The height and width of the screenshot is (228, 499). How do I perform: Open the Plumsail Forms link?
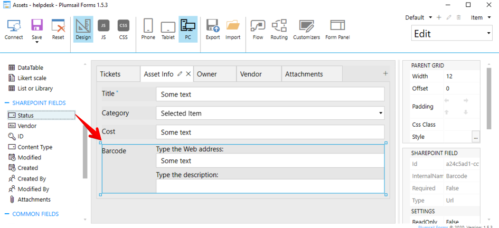click(x=434, y=227)
